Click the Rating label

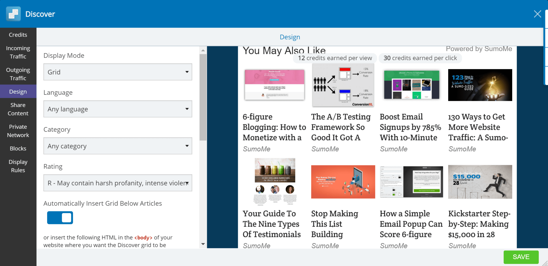coord(53,166)
